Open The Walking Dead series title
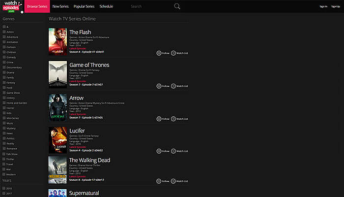Image resolution: width=344 pixels, height=197 pixels. (x=90, y=160)
